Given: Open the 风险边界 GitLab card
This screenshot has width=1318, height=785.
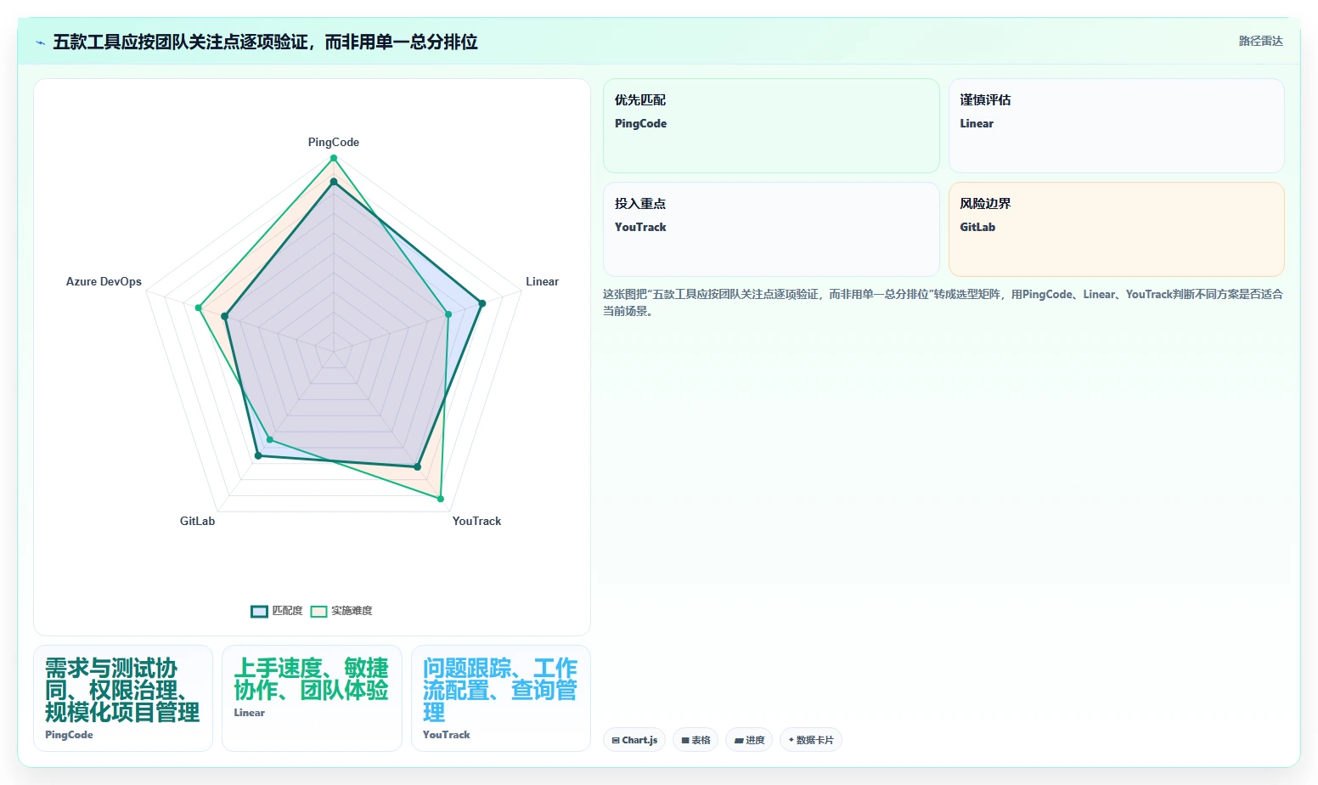Looking at the screenshot, I should point(1116,229).
